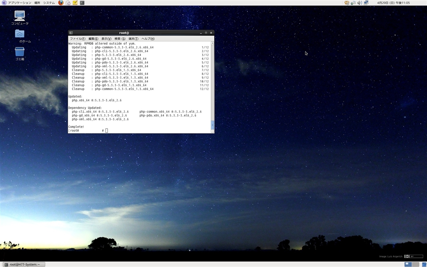Click the network connection tray icon

[x=366, y=3]
